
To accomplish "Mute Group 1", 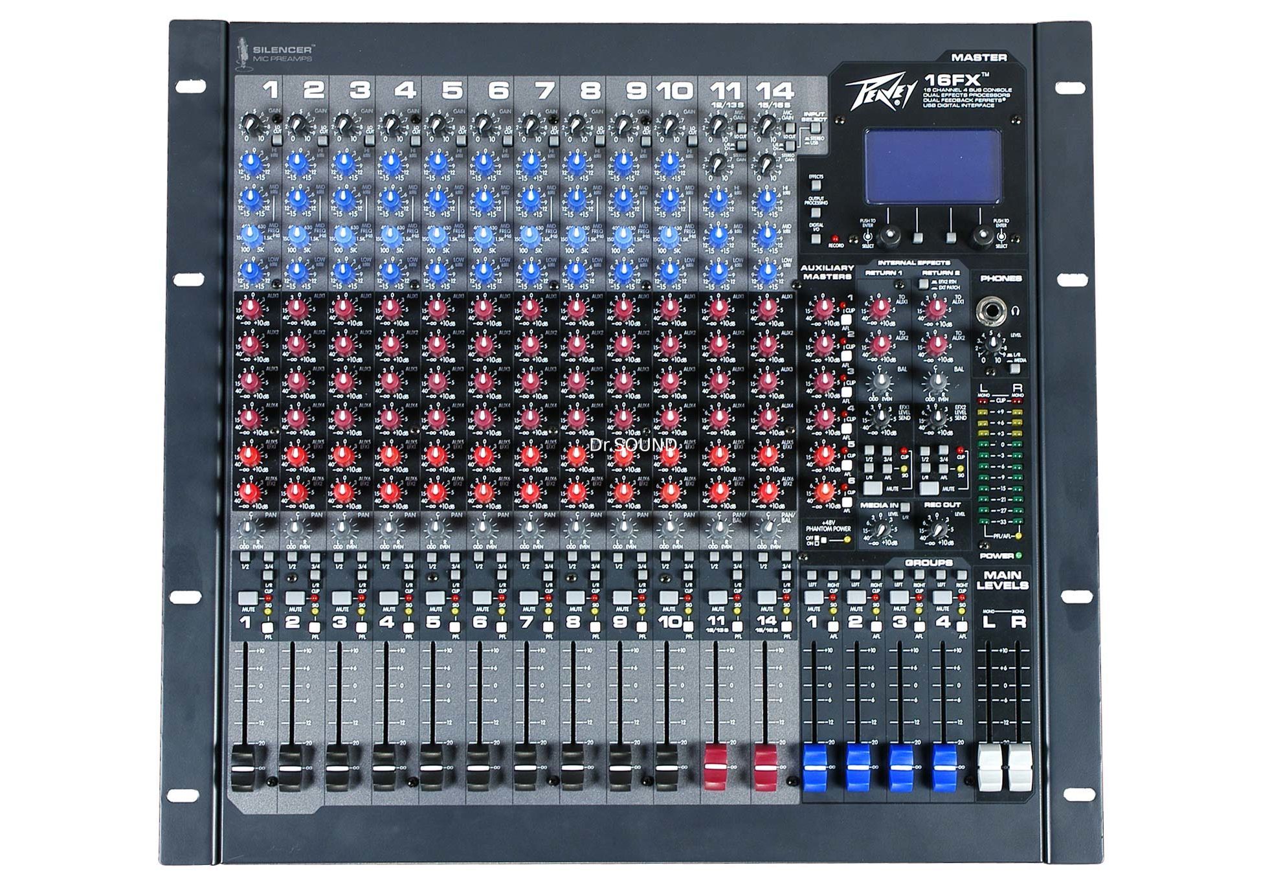I will click(814, 598).
